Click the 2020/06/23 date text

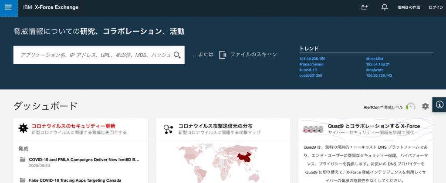[x=40, y=165]
